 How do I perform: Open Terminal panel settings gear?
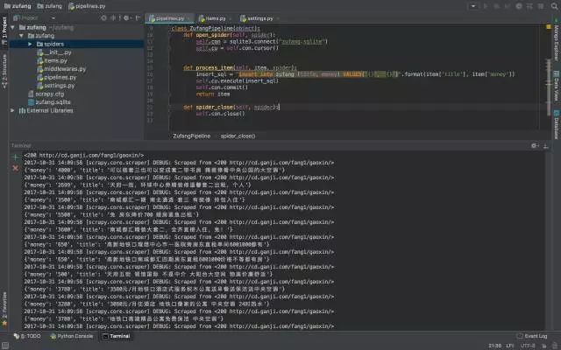pyautogui.click(x=535, y=145)
